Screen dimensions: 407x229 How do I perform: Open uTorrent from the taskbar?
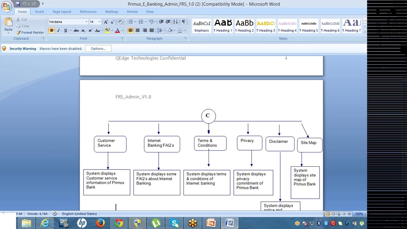click(156, 223)
